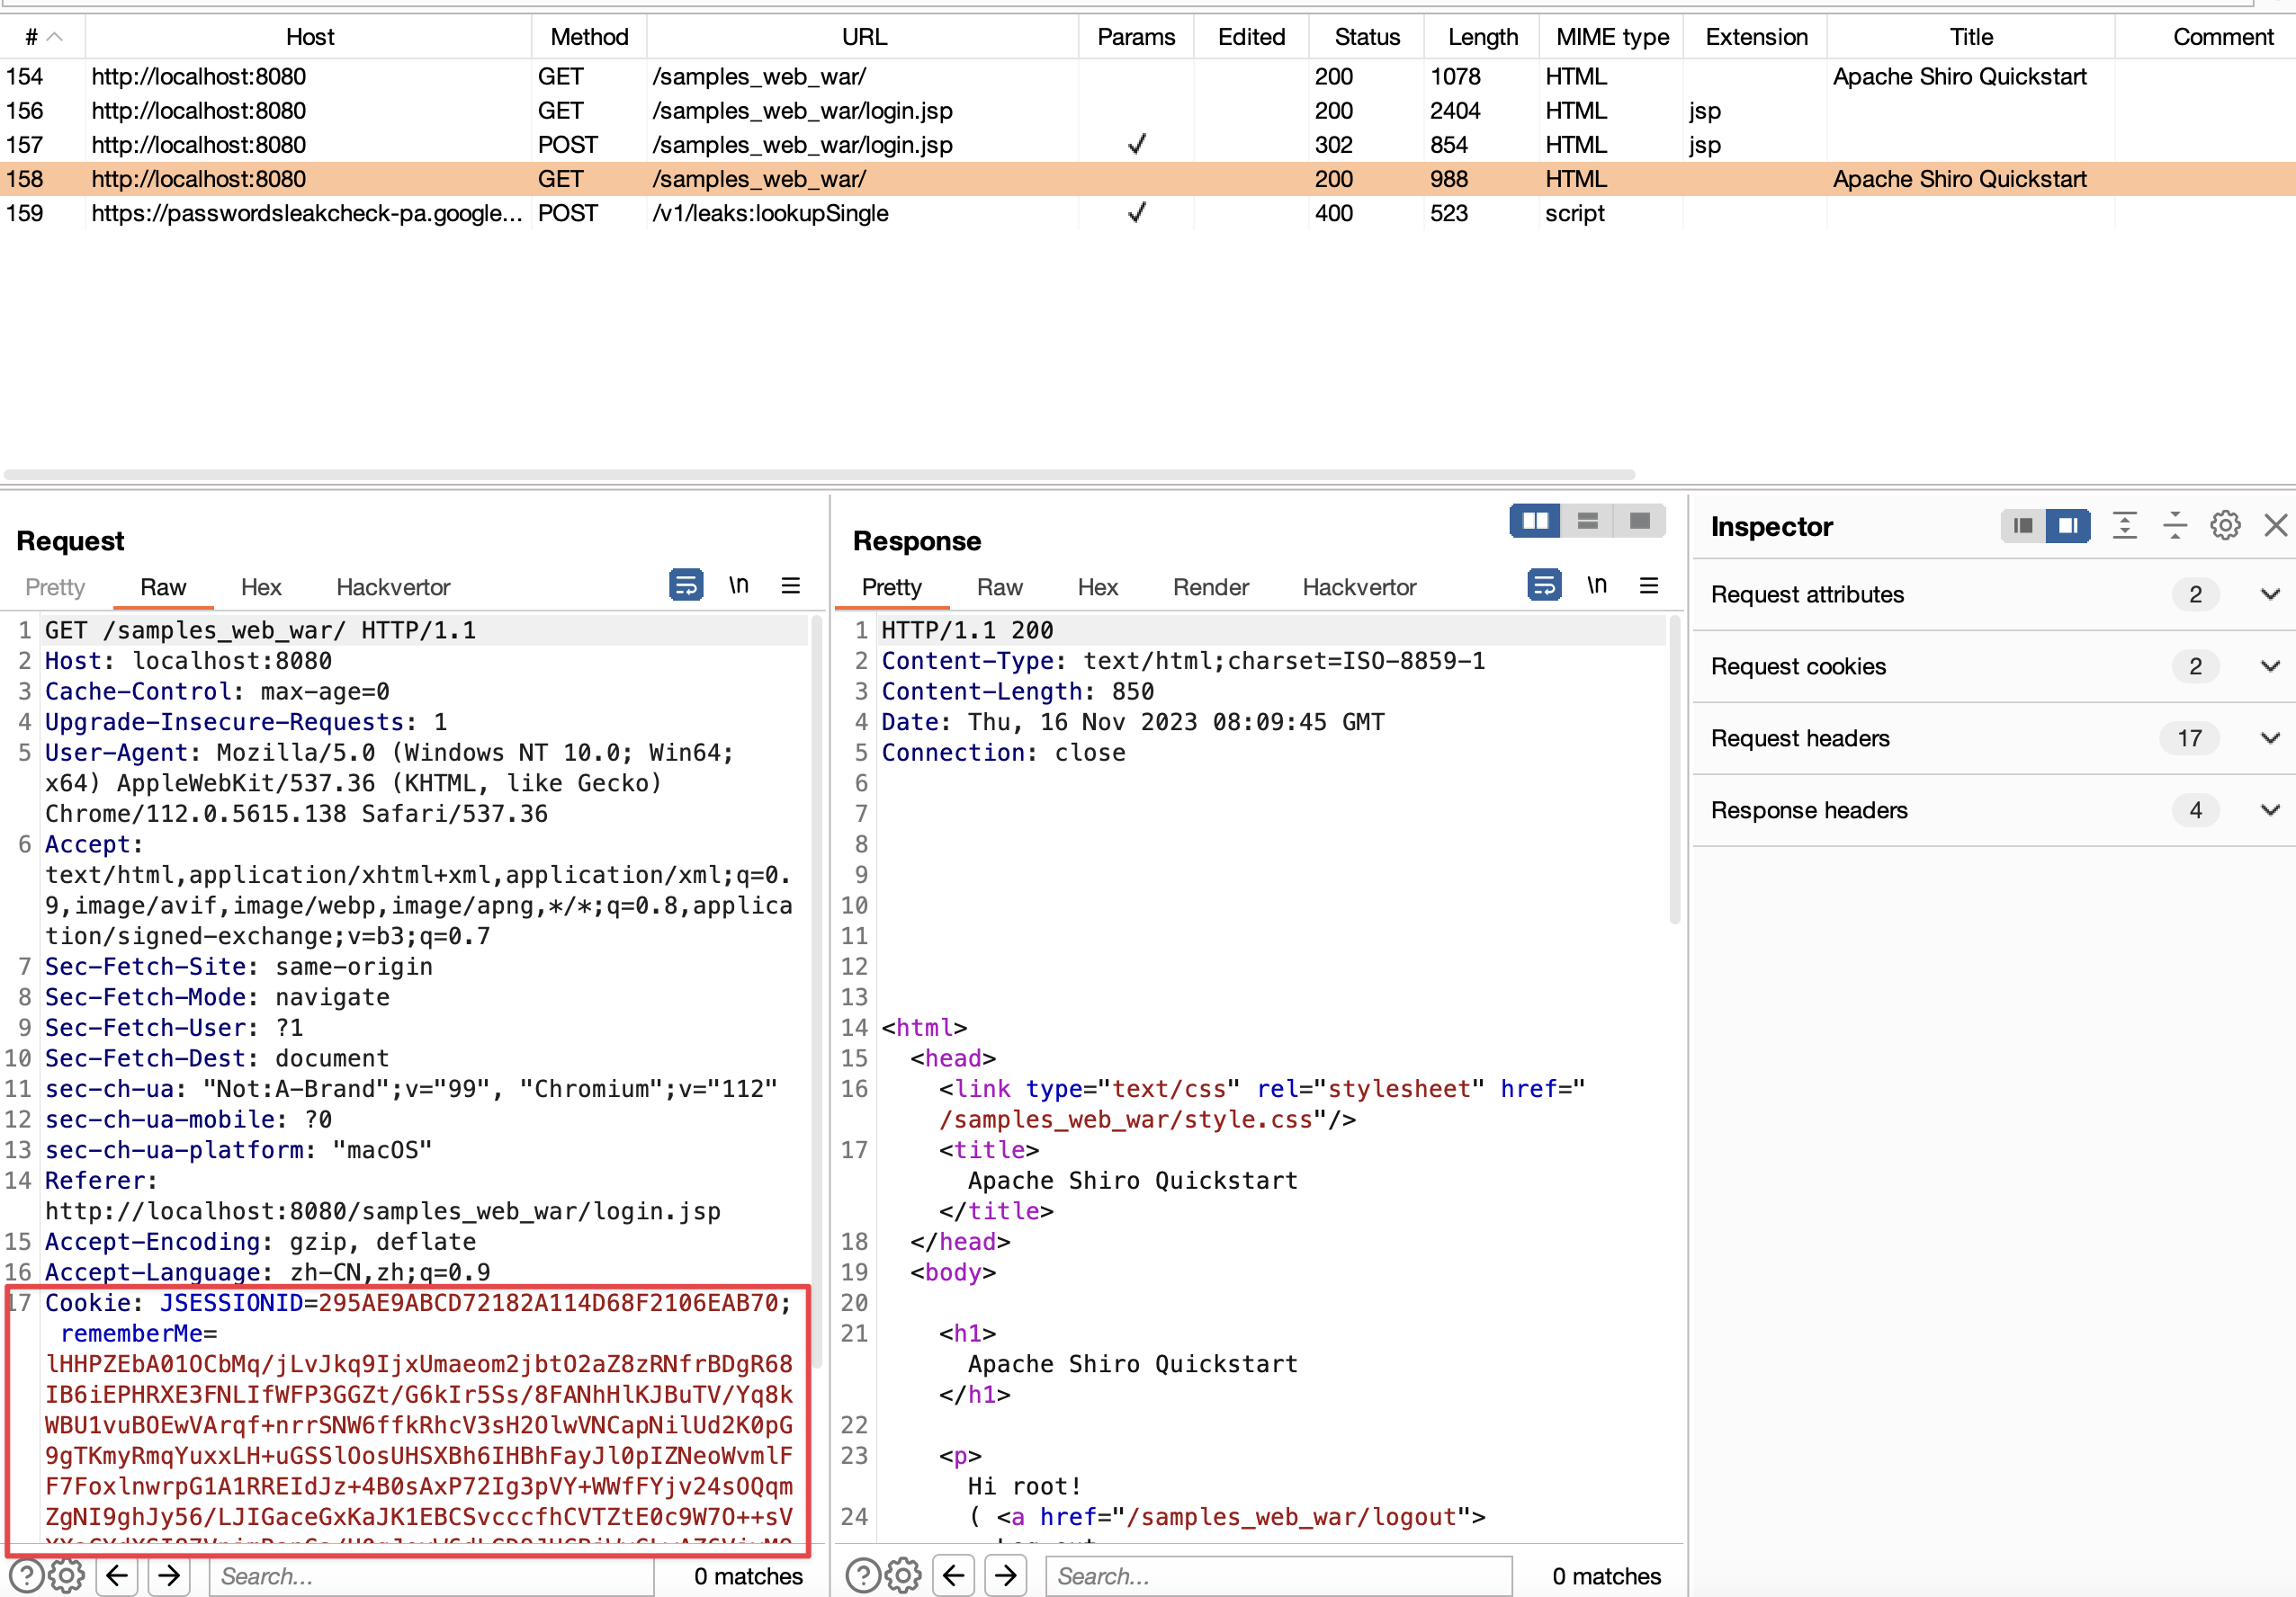The height and width of the screenshot is (1597, 2296).
Task: Select side-by-side request/response layout
Action: pyautogui.click(x=1535, y=521)
